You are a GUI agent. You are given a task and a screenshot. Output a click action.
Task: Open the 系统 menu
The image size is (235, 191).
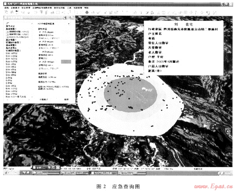(7, 8)
